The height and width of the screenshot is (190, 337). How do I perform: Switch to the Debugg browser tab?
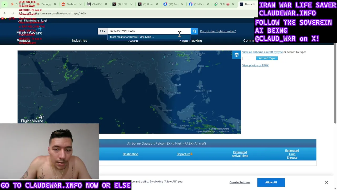pos(44,4)
